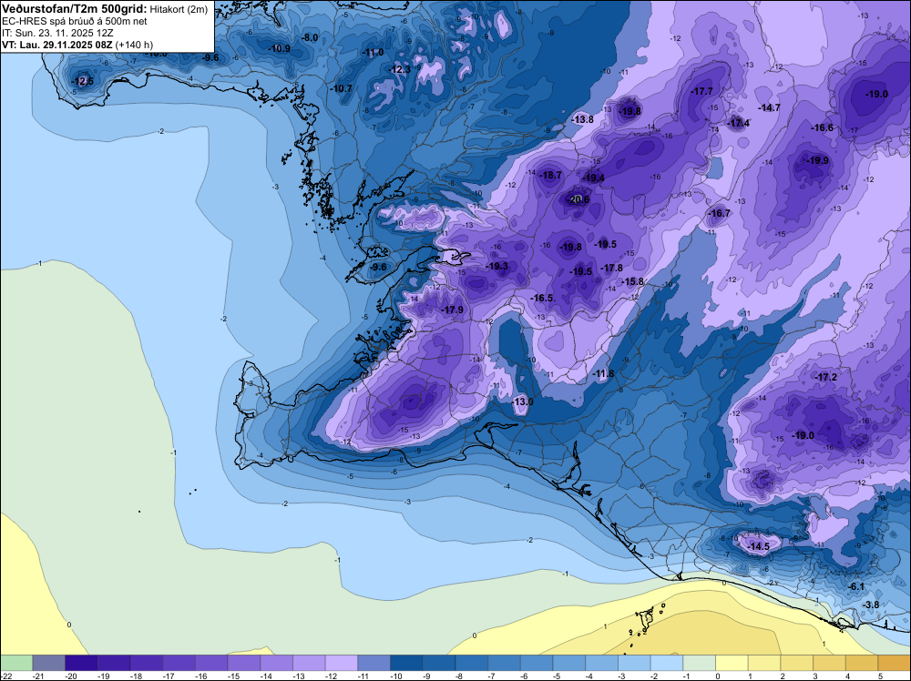Click the legend swatch labeled 5

(x=895, y=663)
